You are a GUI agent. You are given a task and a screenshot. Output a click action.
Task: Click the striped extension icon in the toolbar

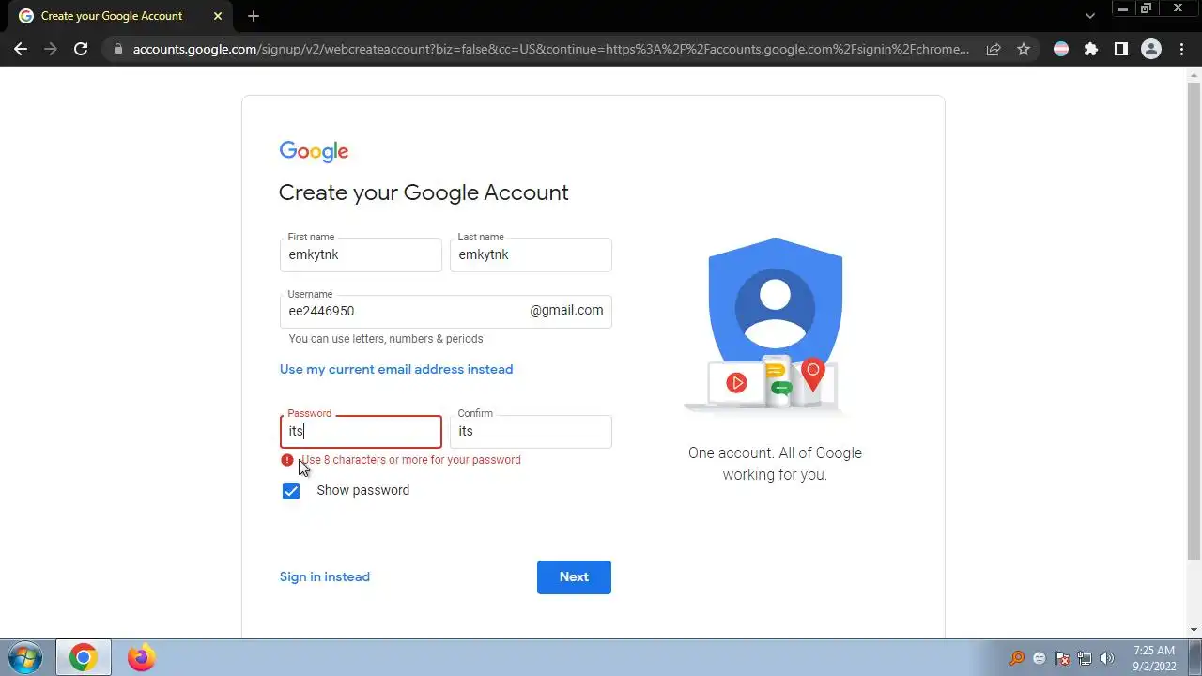pos(1061,49)
